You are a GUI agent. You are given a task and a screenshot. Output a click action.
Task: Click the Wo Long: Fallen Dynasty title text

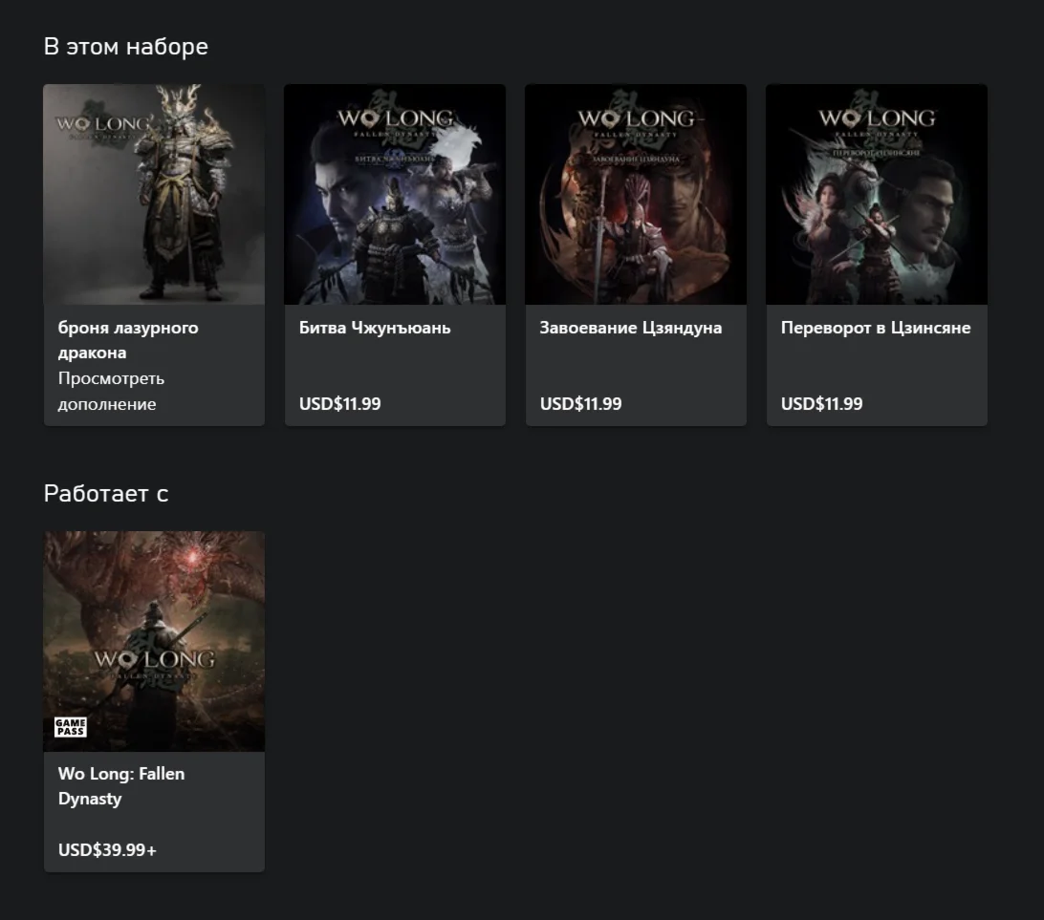coord(121,785)
